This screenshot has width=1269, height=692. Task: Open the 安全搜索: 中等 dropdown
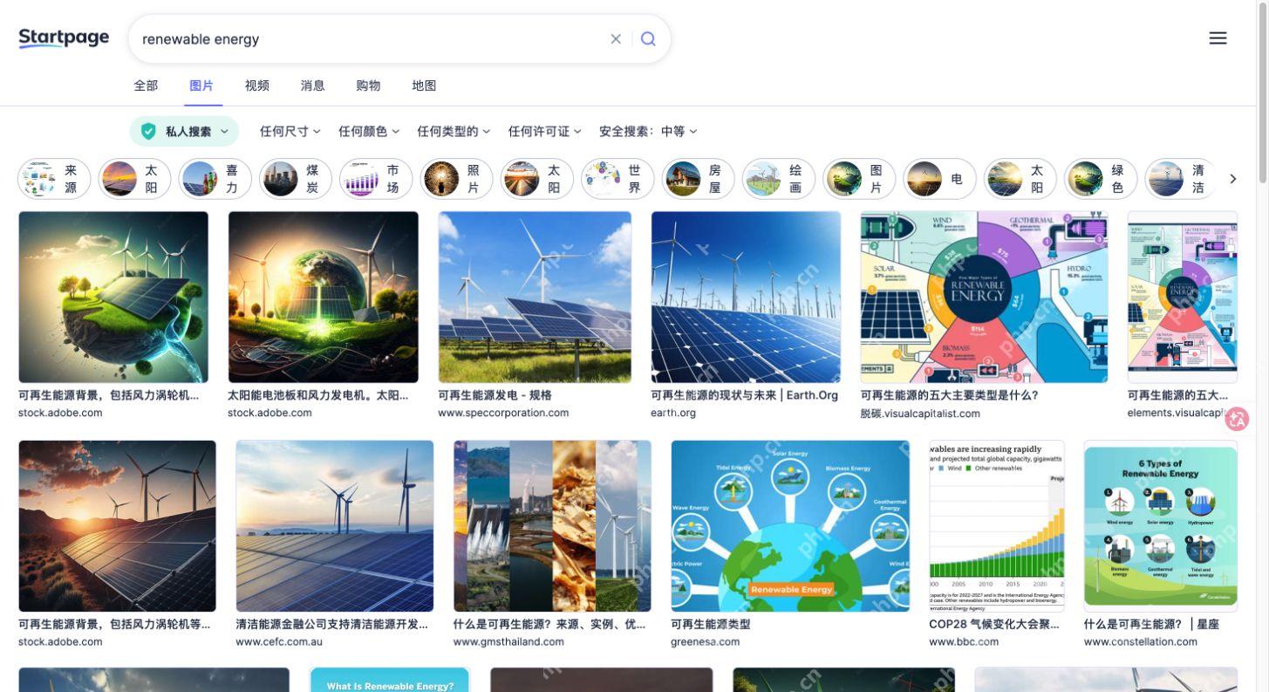point(648,132)
